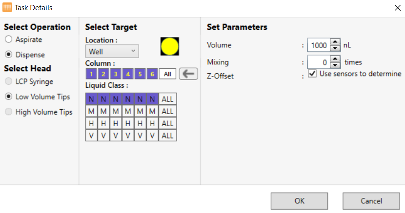Image resolution: width=405 pixels, height=213 pixels.
Task: Select the Aspirate operation
Action: tap(8, 39)
